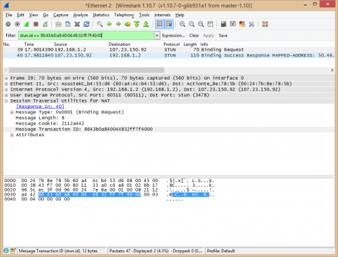
Task: Open the Internals menu
Action: [162, 15]
